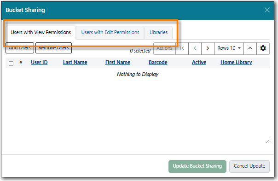The width and height of the screenshot is (278, 181).
Task: Open the Actions dropdown menu
Action: click(164, 48)
